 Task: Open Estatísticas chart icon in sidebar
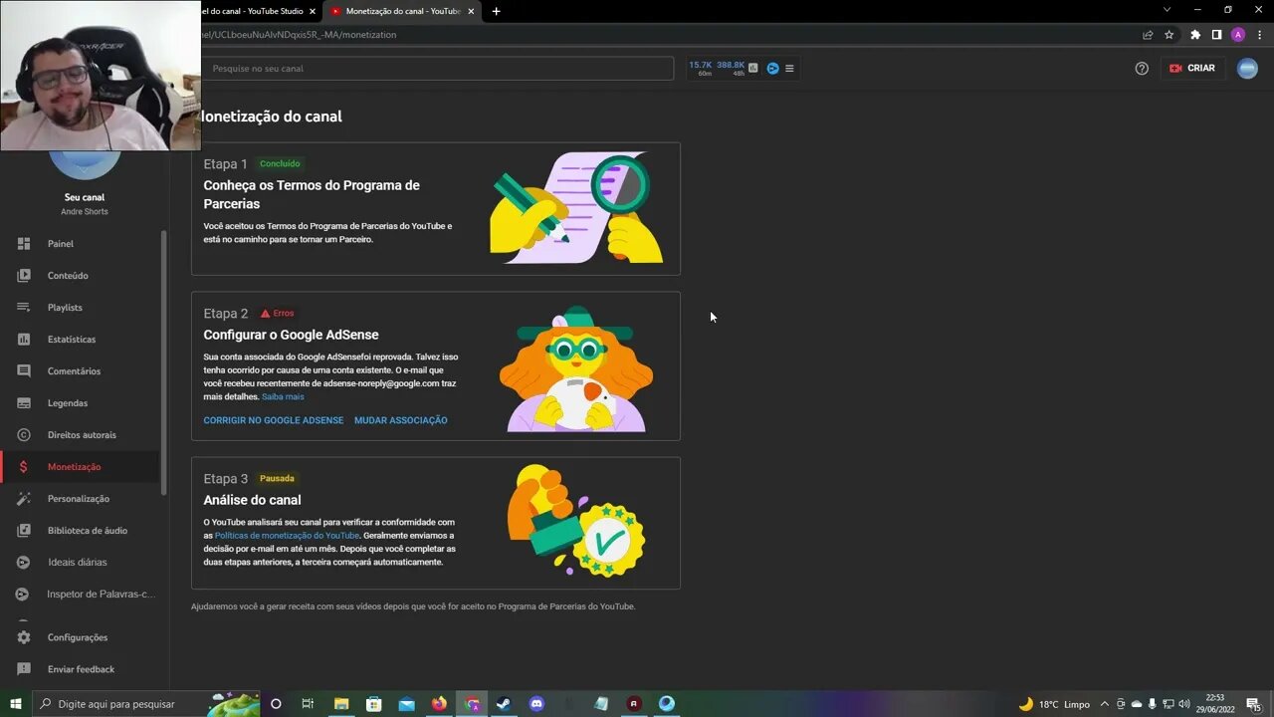(24, 339)
